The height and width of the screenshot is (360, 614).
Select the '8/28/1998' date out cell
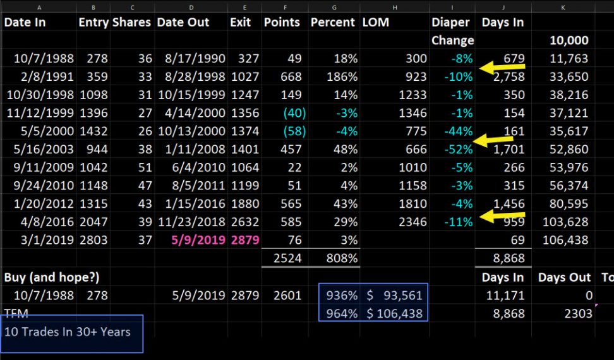click(191, 76)
